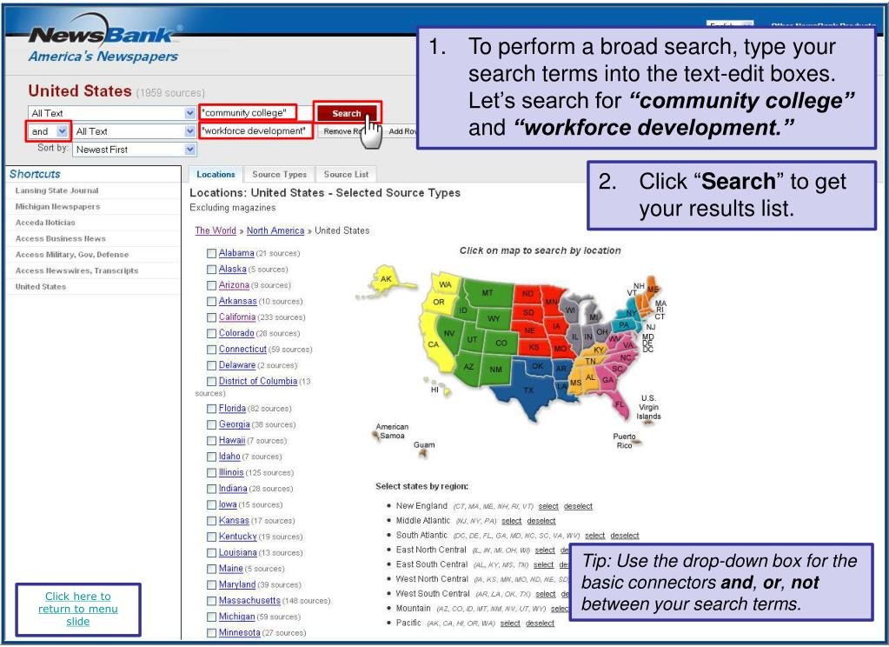Open the first All Text field dropdown
889x647 pixels.
[x=112, y=113]
